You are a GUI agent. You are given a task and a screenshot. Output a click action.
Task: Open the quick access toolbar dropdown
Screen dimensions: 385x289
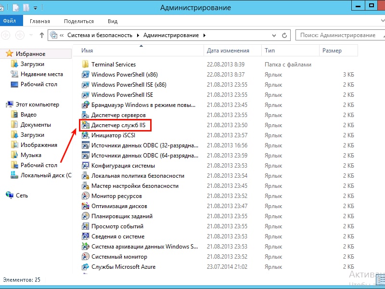tap(35, 8)
